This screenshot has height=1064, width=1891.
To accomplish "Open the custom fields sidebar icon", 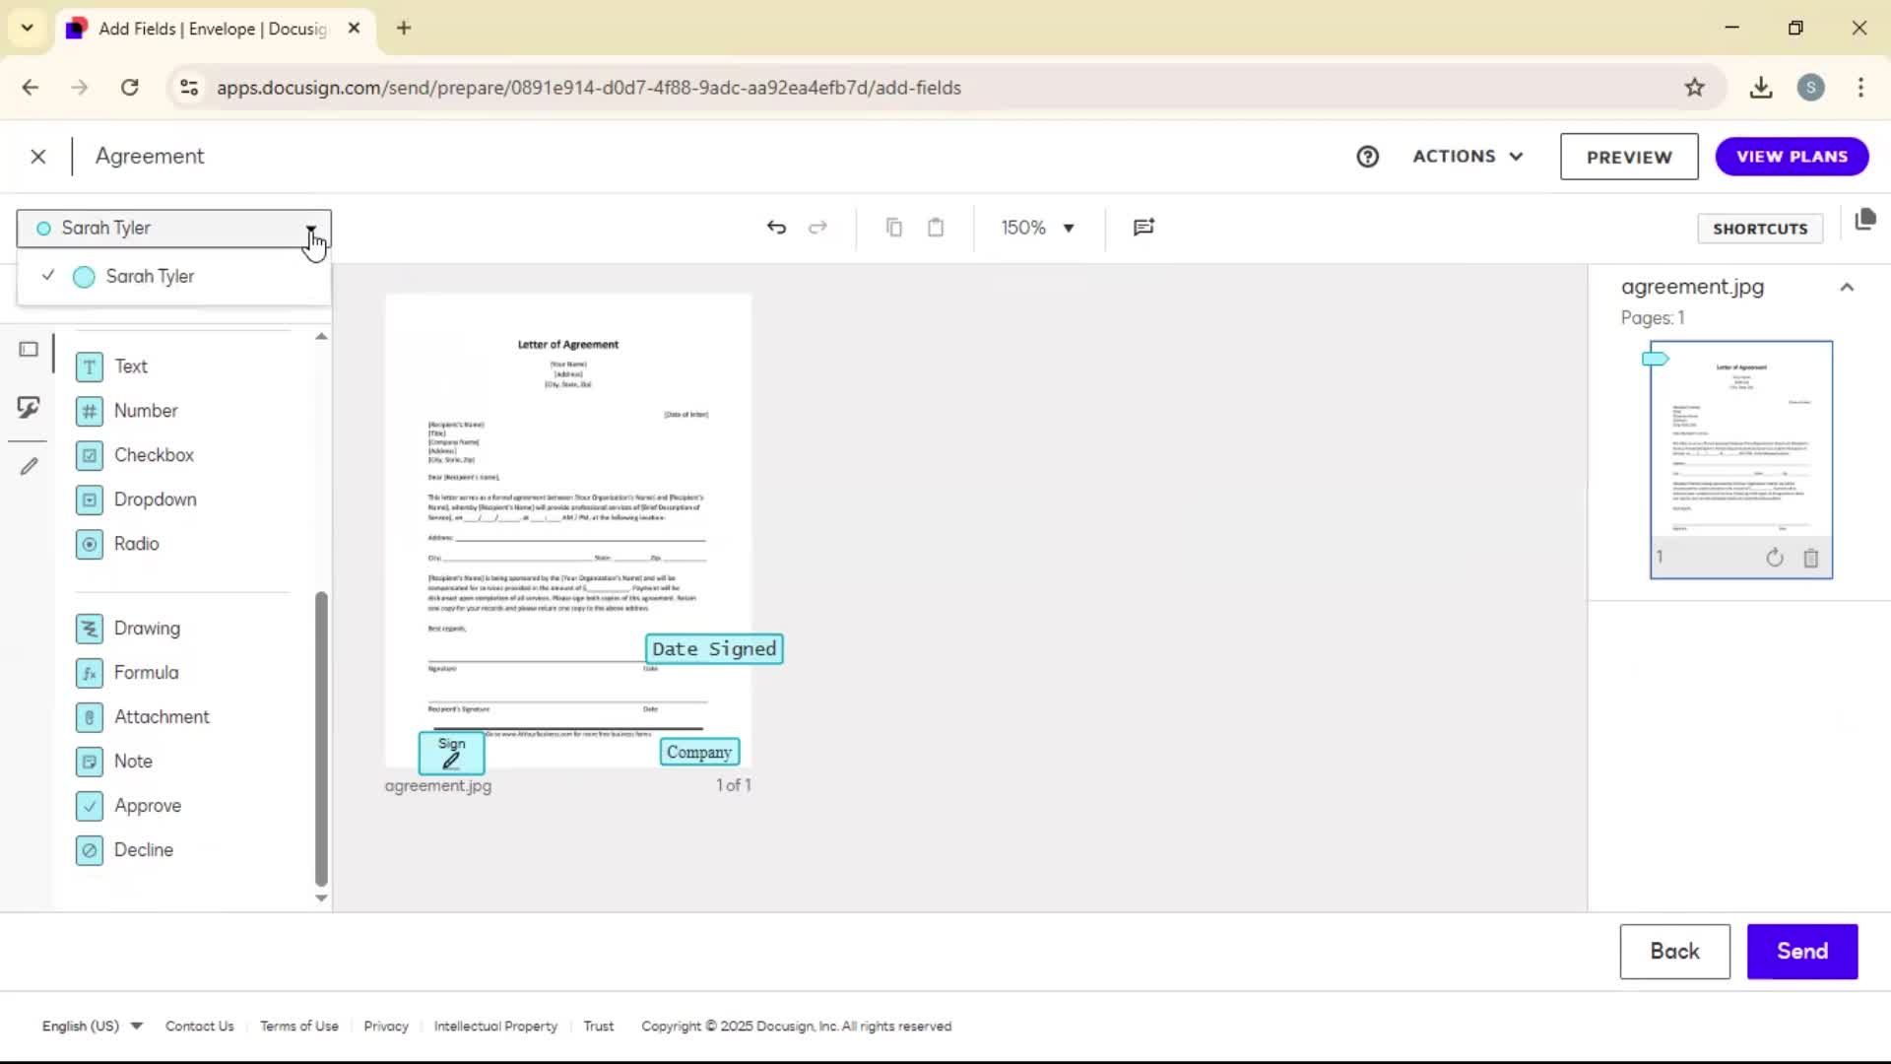I will pos(29,407).
